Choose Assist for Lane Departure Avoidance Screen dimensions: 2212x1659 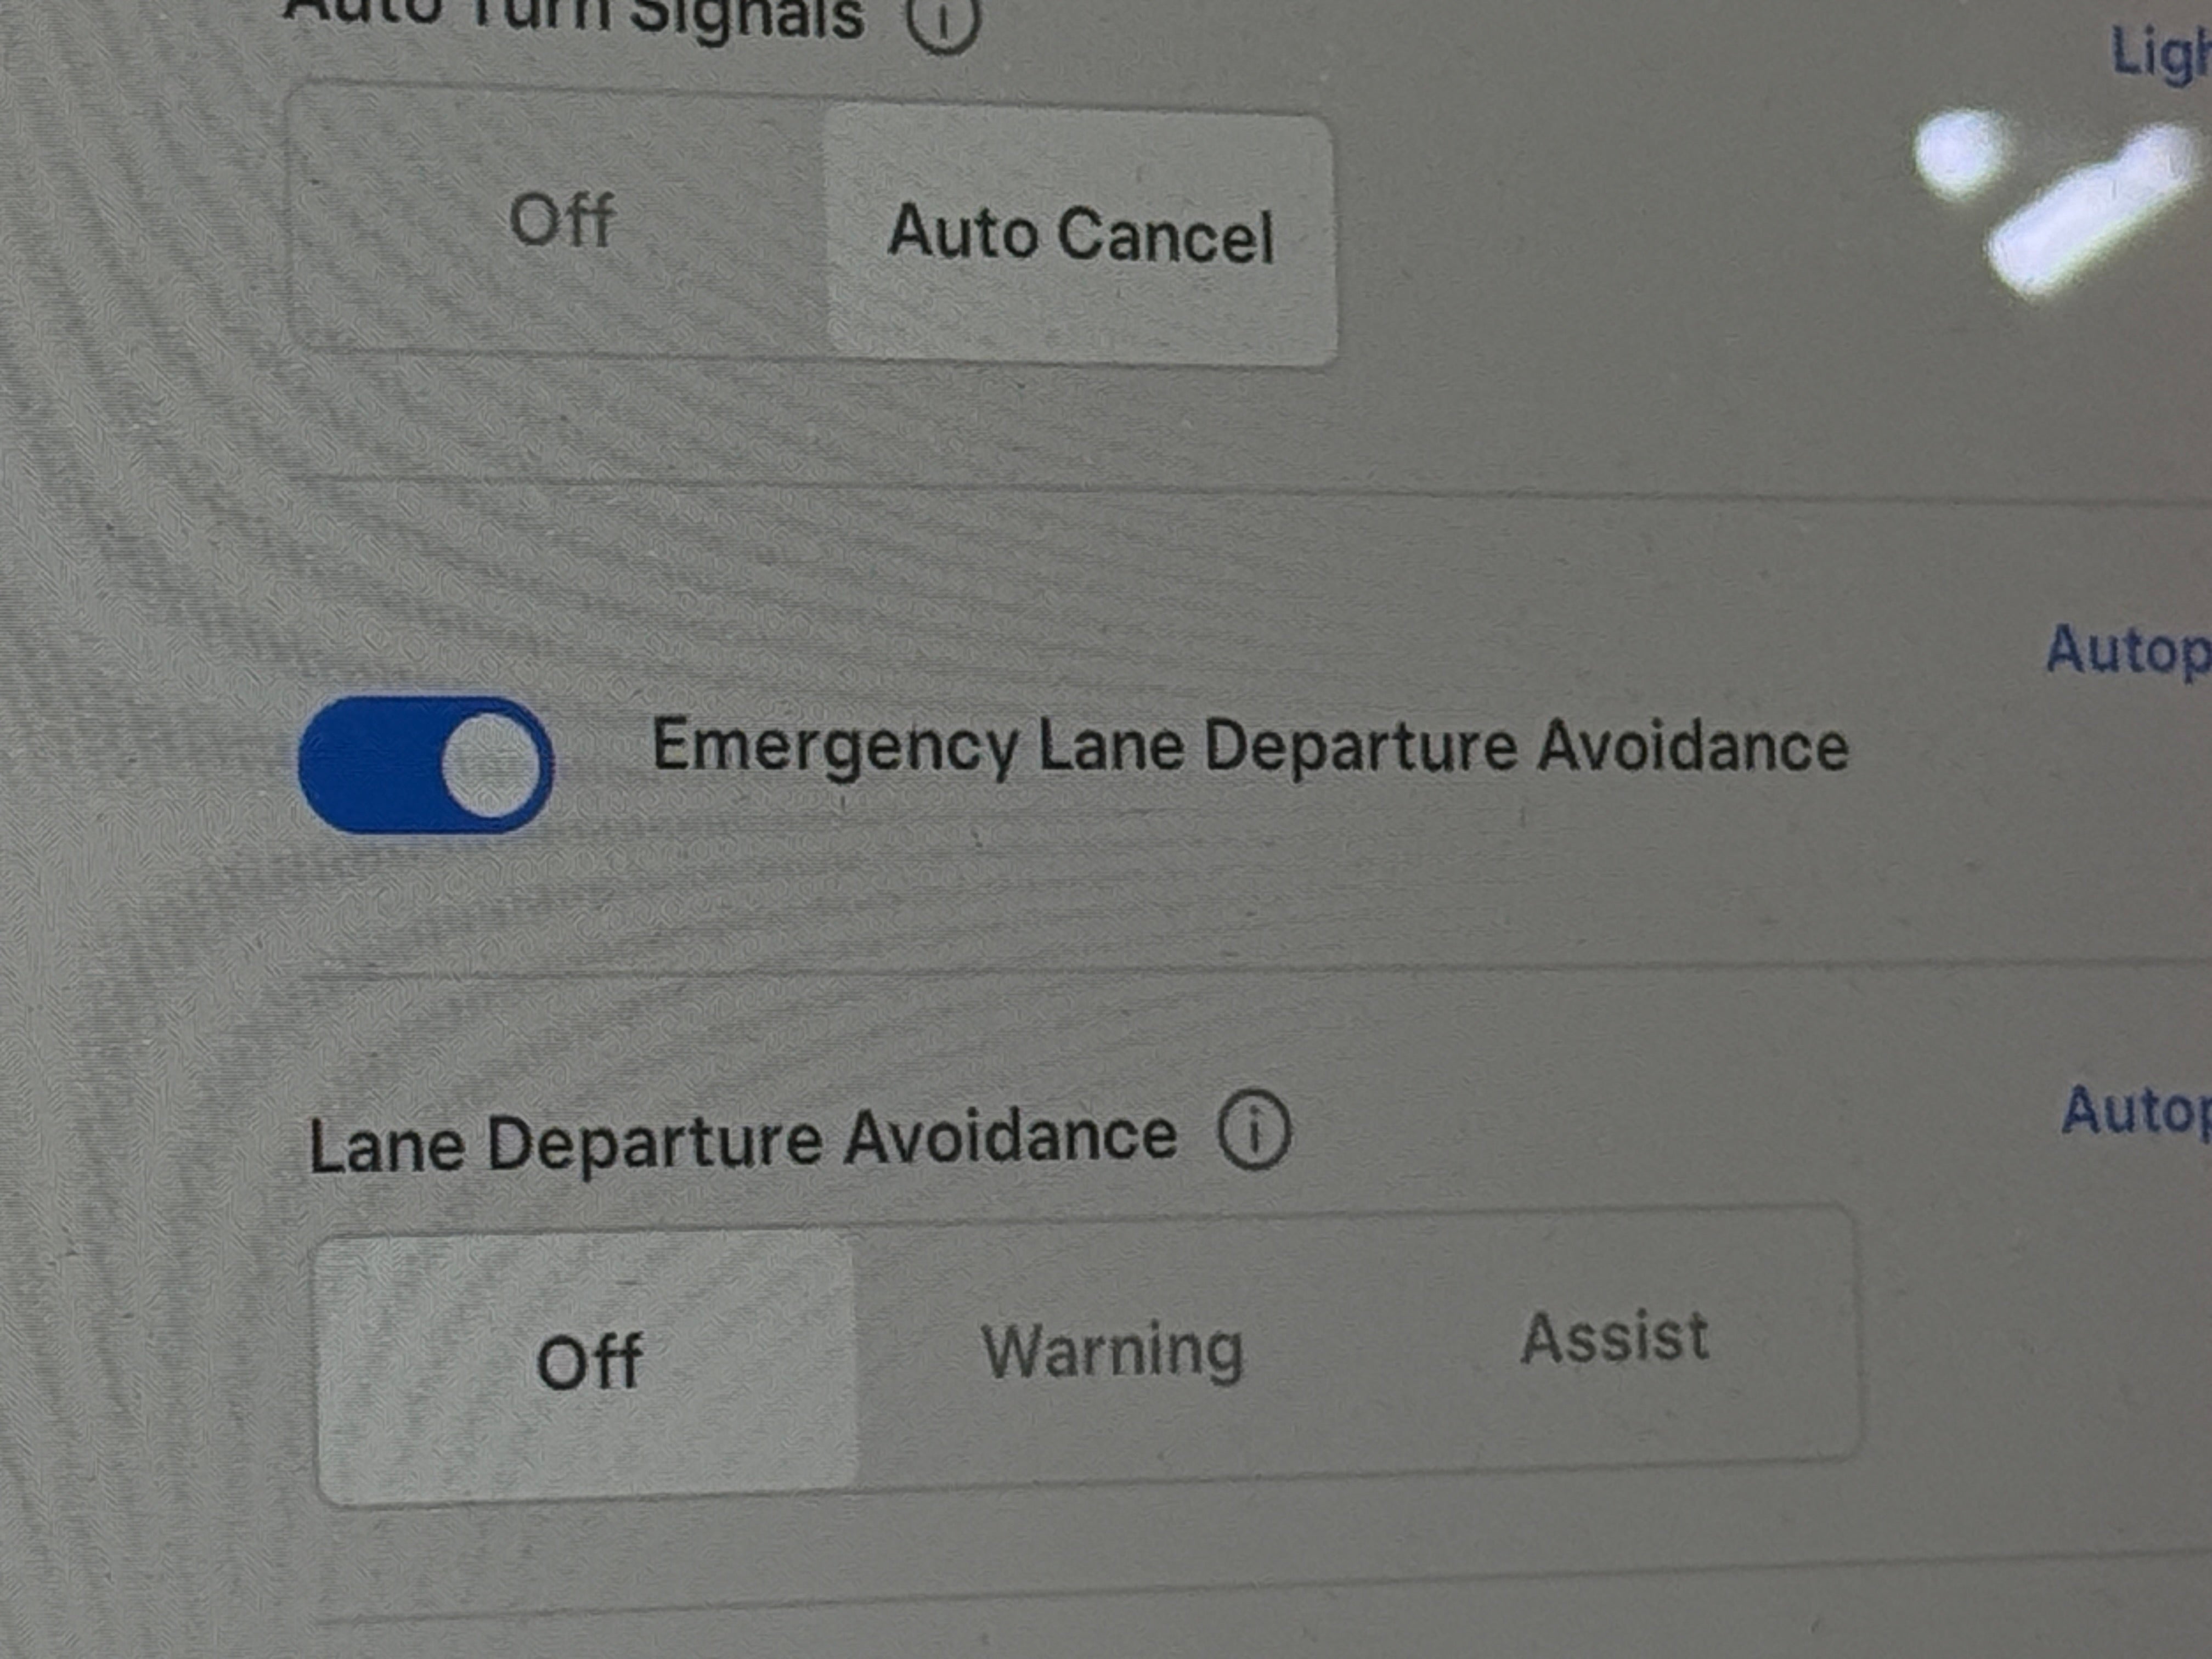[x=1614, y=1337]
